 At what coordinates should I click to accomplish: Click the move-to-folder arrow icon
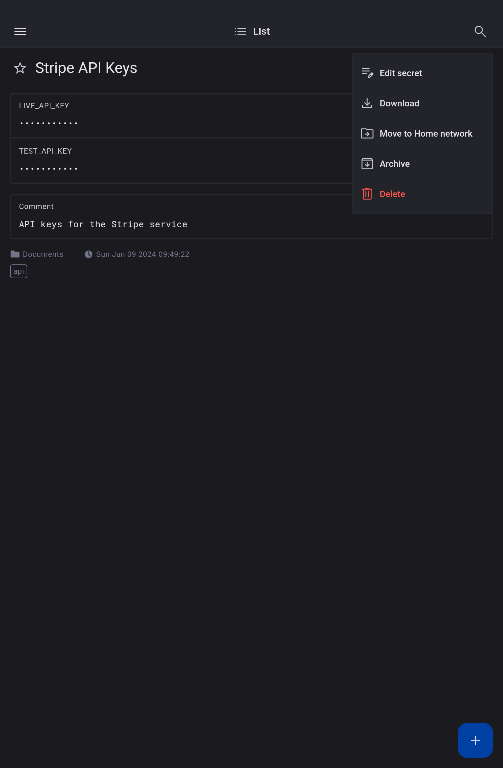click(367, 133)
